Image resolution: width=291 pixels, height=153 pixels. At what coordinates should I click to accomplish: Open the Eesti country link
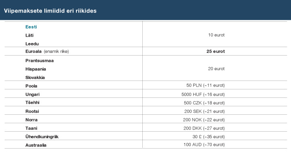click(x=31, y=27)
